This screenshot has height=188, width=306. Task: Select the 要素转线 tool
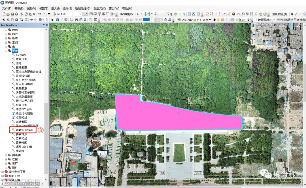pos(21,138)
